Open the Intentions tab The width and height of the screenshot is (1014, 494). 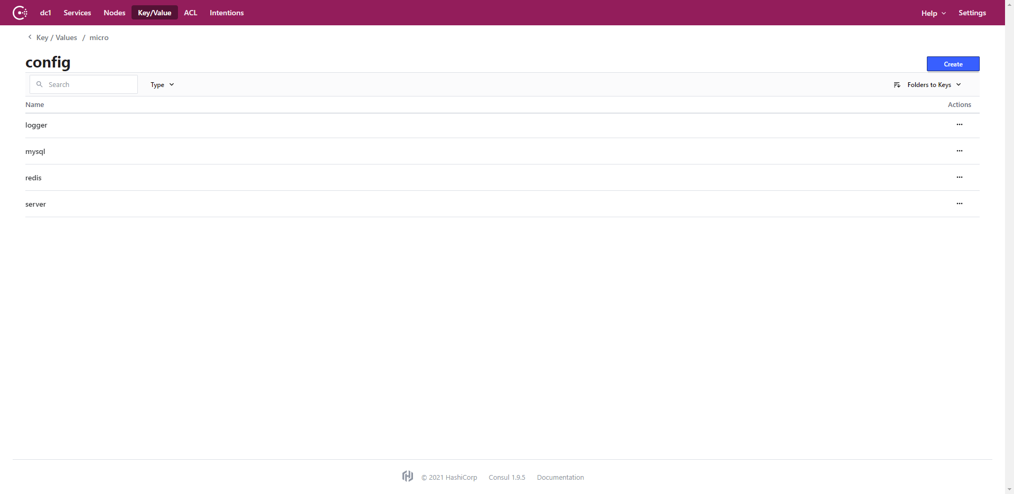[227, 13]
